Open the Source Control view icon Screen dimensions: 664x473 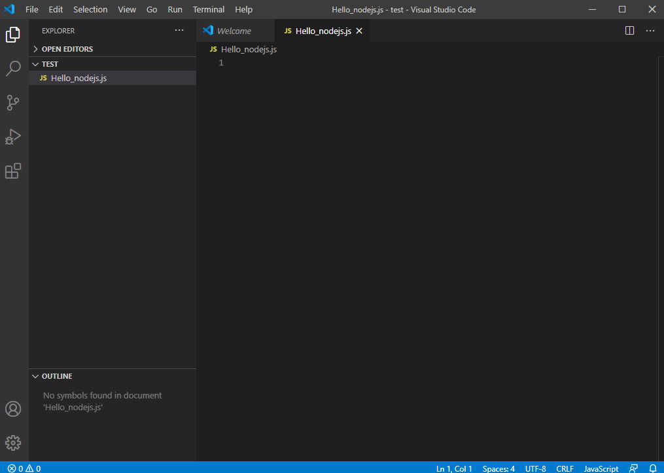pos(13,103)
